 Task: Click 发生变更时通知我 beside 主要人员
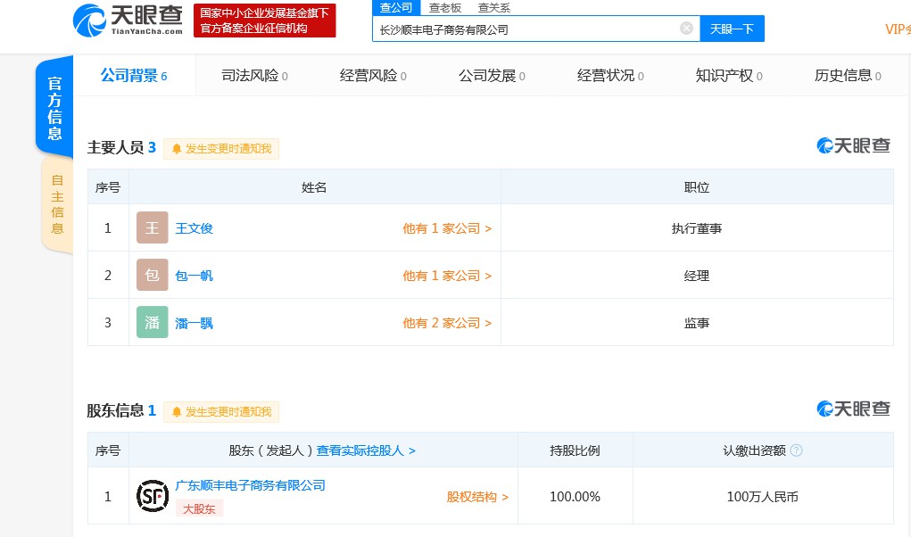click(221, 149)
